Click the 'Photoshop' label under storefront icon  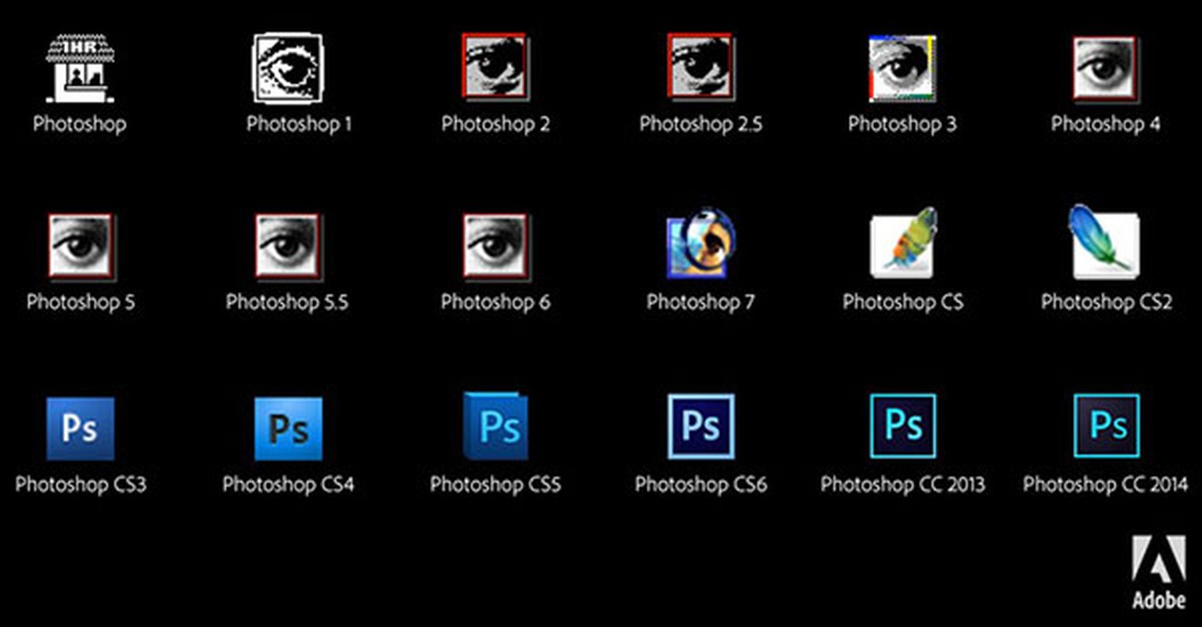click(80, 124)
